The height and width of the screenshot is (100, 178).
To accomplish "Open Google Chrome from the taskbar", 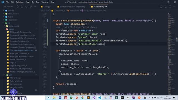I will pos(83,97).
